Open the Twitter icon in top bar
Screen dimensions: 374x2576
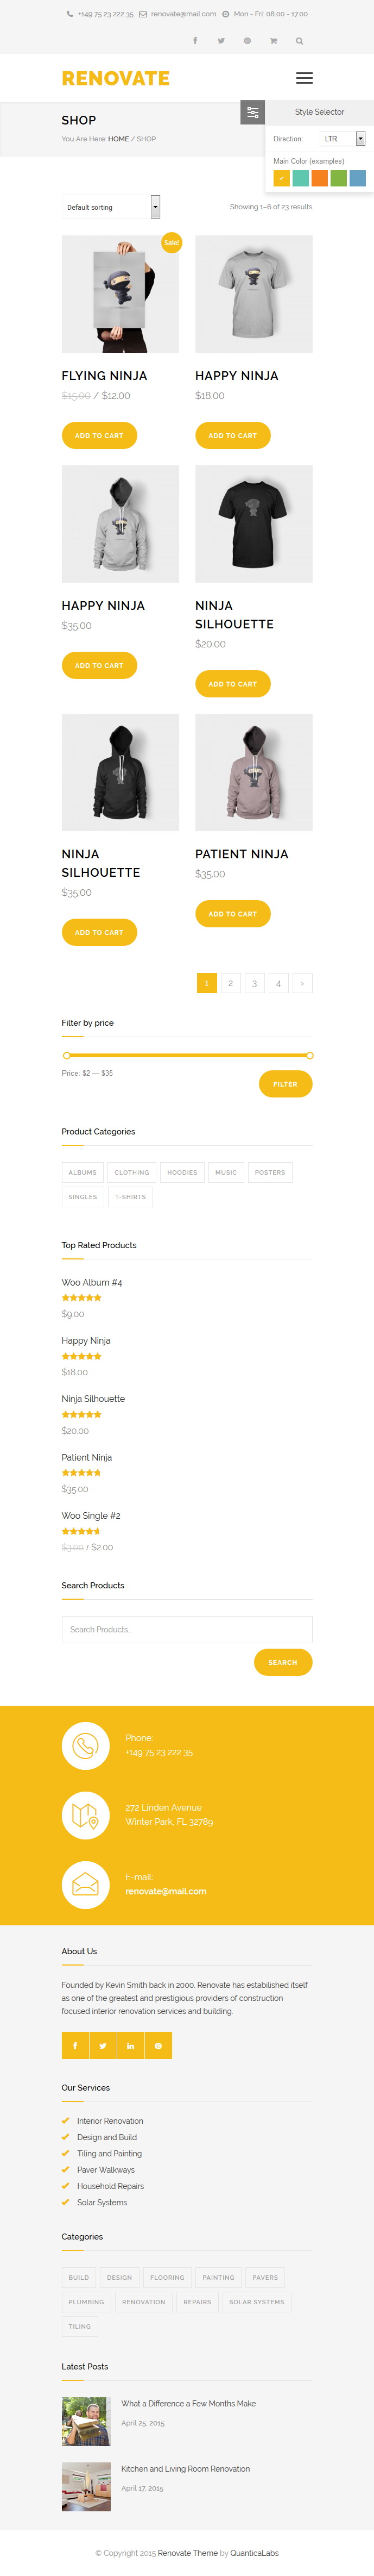(220, 41)
